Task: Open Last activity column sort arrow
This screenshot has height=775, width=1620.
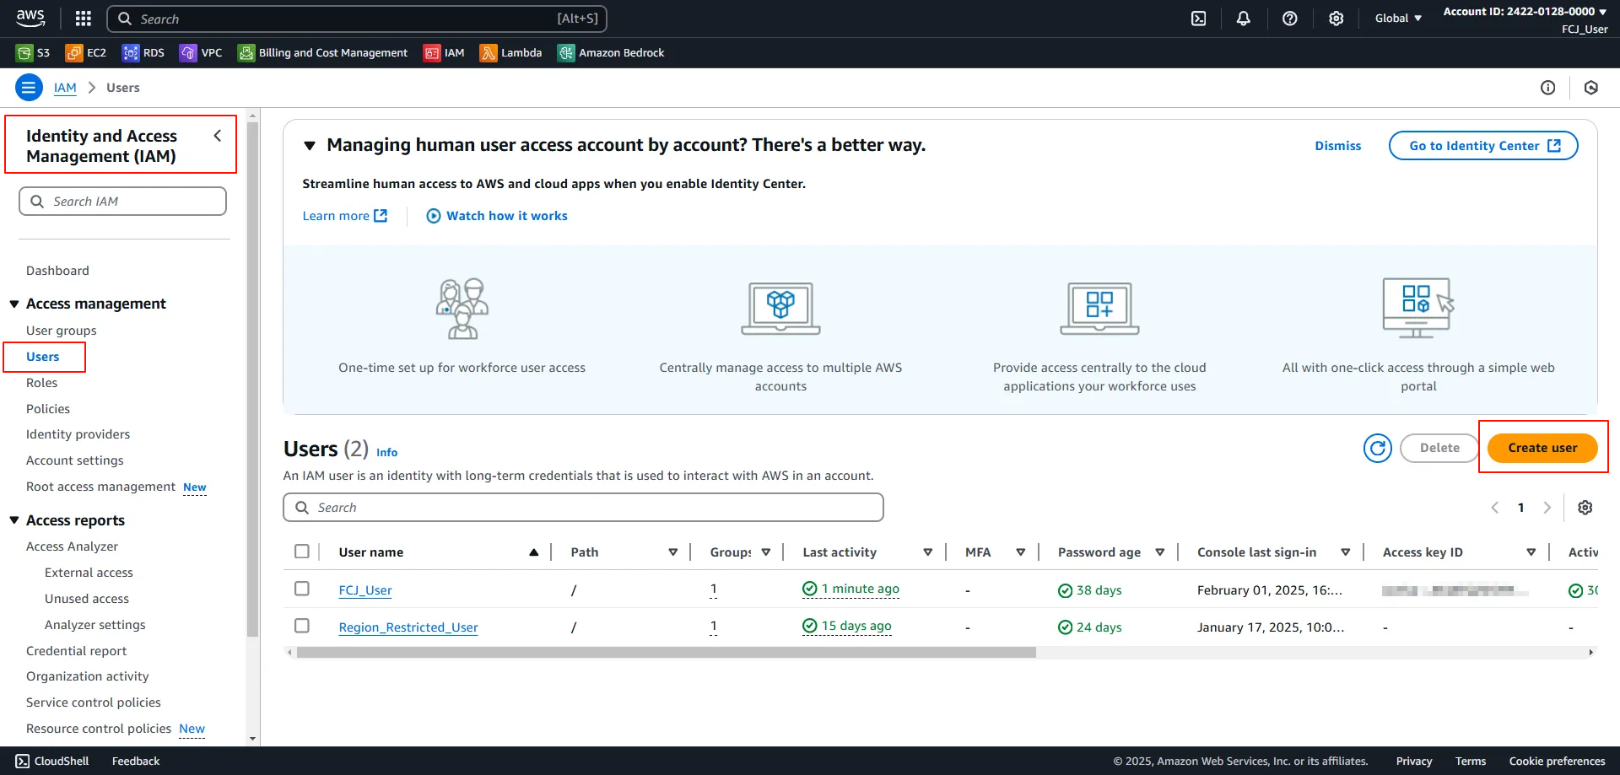Action: (x=928, y=552)
